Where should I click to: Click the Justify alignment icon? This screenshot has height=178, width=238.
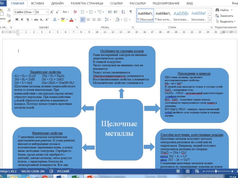tap(100, 20)
